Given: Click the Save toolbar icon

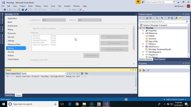Looking at the screenshot, I should [23, 10].
